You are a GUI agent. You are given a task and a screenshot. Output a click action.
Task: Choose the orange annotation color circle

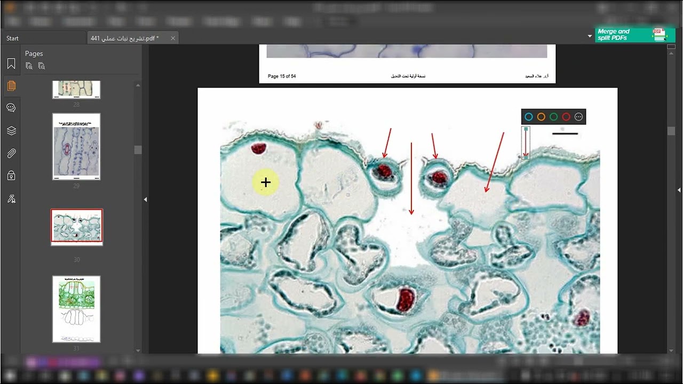[541, 117]
